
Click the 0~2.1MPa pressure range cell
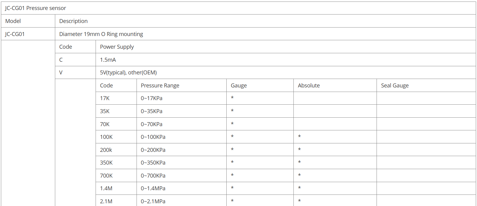tap(153, 201)
